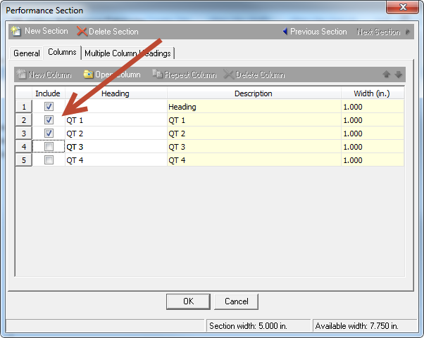This screenshot has height=338, width=424.
Task: Click the QT 4 Description cell
Action: (x=254, y=160)
